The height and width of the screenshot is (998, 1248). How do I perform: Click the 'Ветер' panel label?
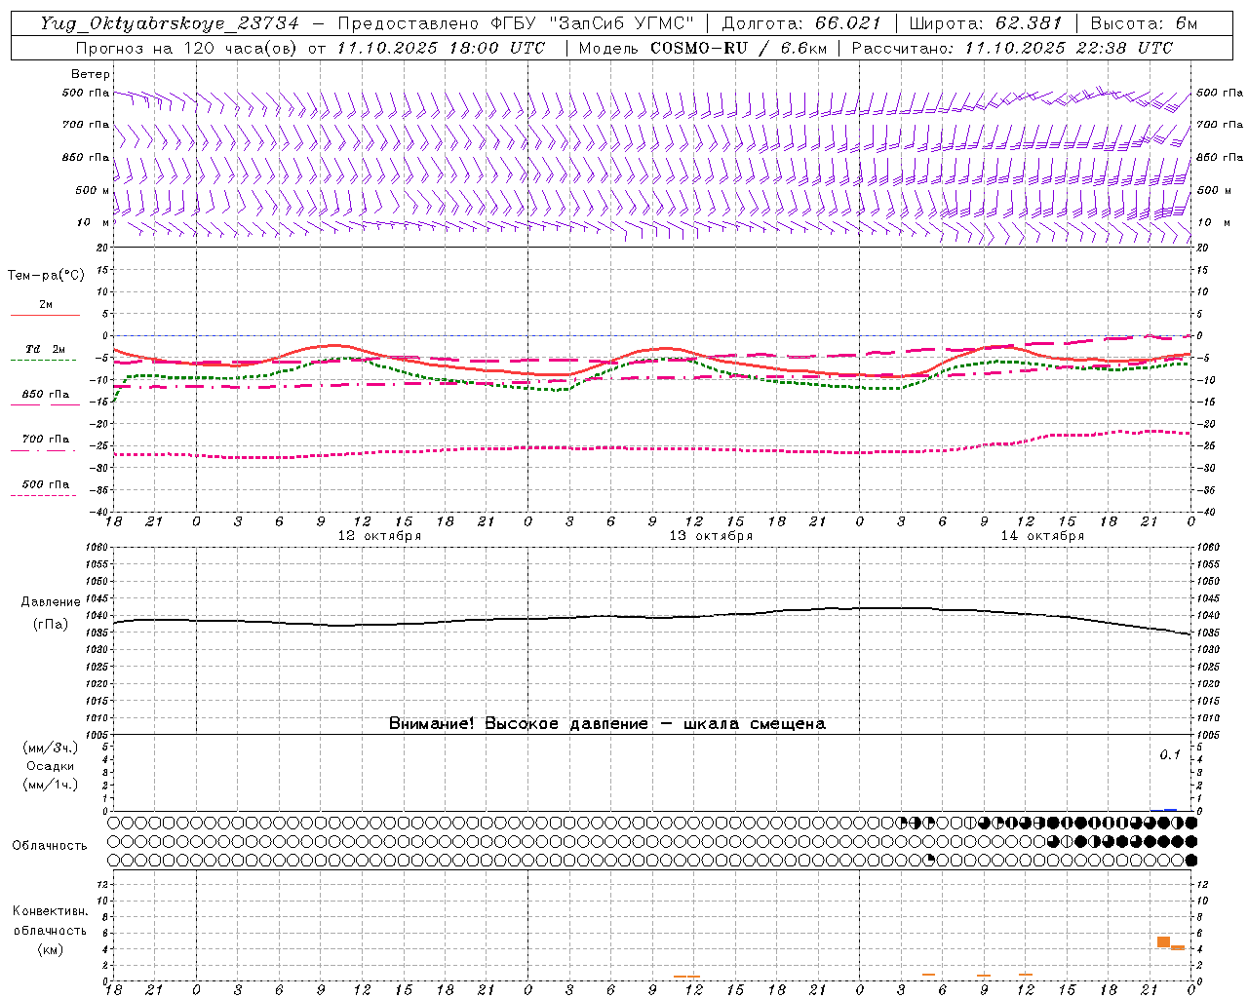click(x=91, y=74)
